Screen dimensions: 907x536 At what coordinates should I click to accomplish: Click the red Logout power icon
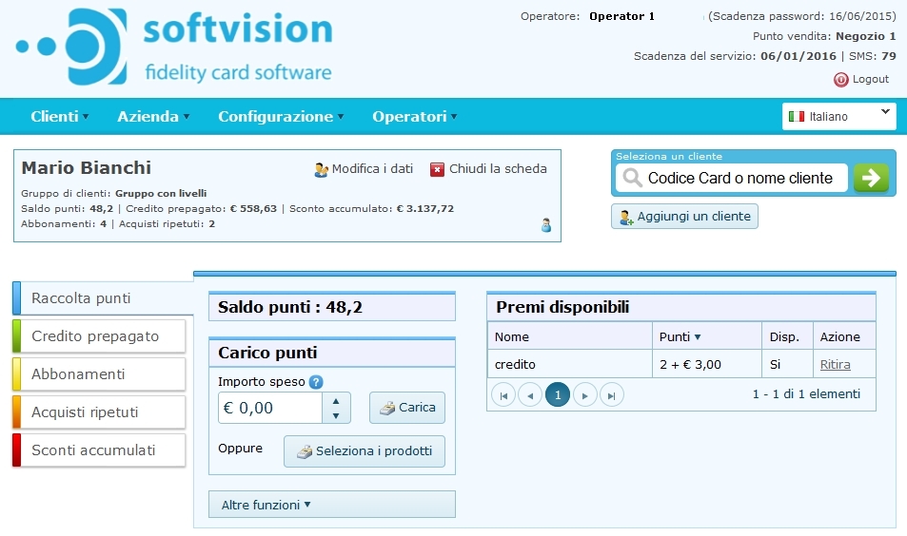840,80
